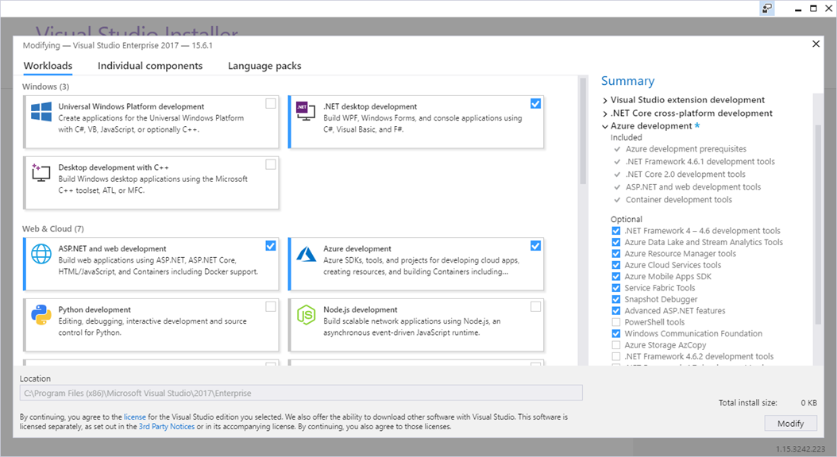Image resolution: width=837 pixels, height=457 pixels.
Task: Close the Modifying dialog with the X
Action: (x=816, y=44)
